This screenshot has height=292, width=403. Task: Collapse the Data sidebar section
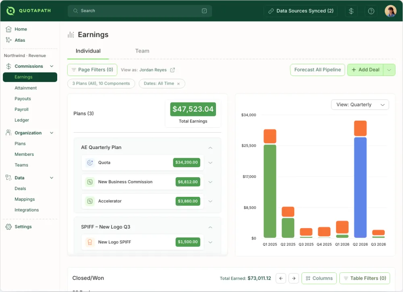point(52,178)
